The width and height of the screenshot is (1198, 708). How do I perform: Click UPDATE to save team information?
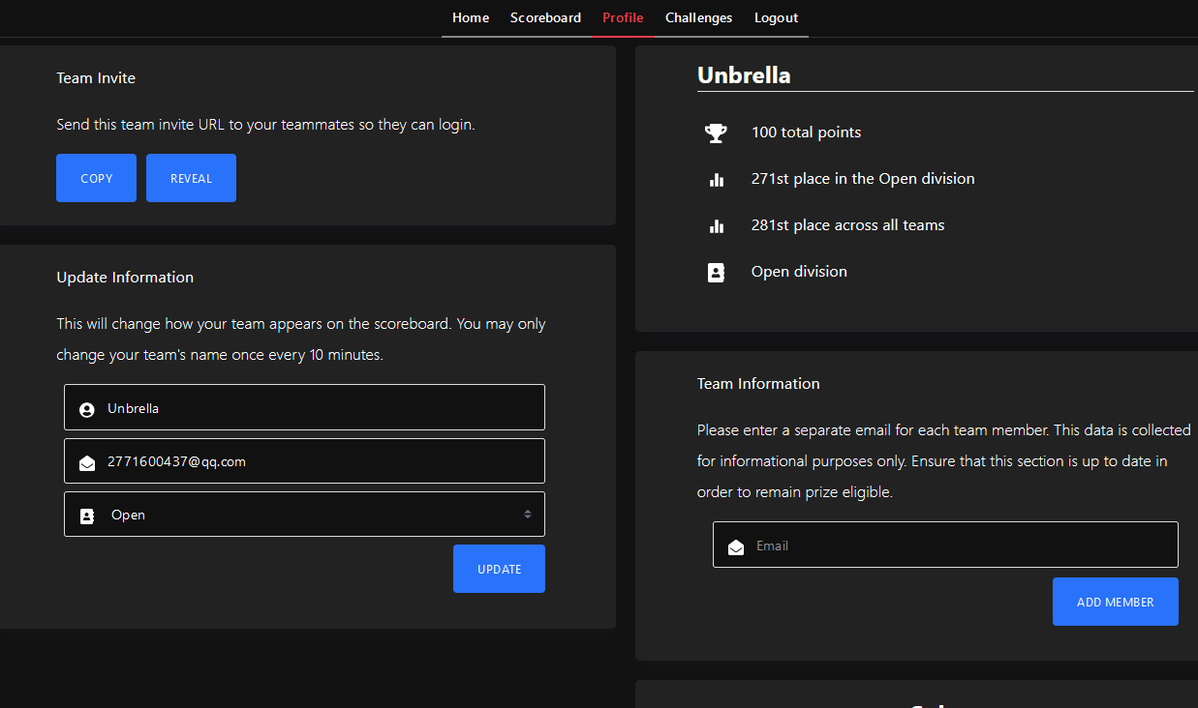(499, 569)
